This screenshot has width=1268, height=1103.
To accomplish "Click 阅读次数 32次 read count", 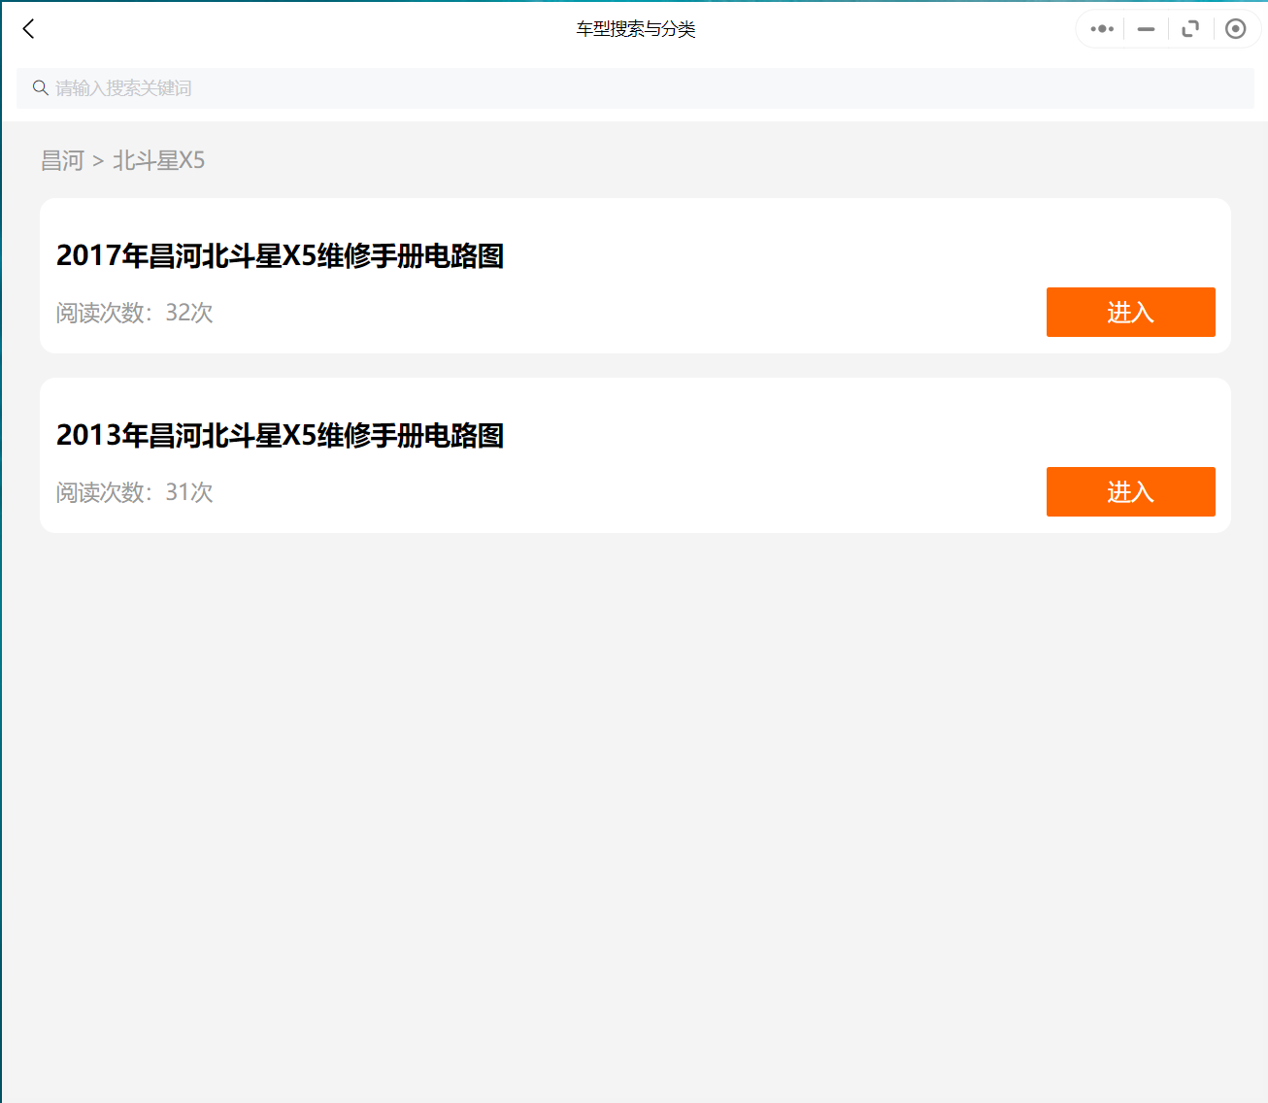I will tap(134, 313).
